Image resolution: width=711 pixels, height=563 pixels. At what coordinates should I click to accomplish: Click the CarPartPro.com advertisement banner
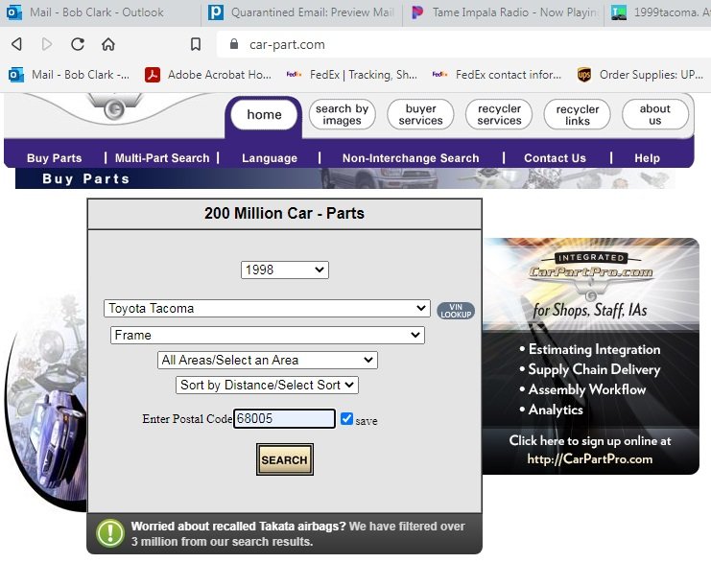(x=590, y=356)
